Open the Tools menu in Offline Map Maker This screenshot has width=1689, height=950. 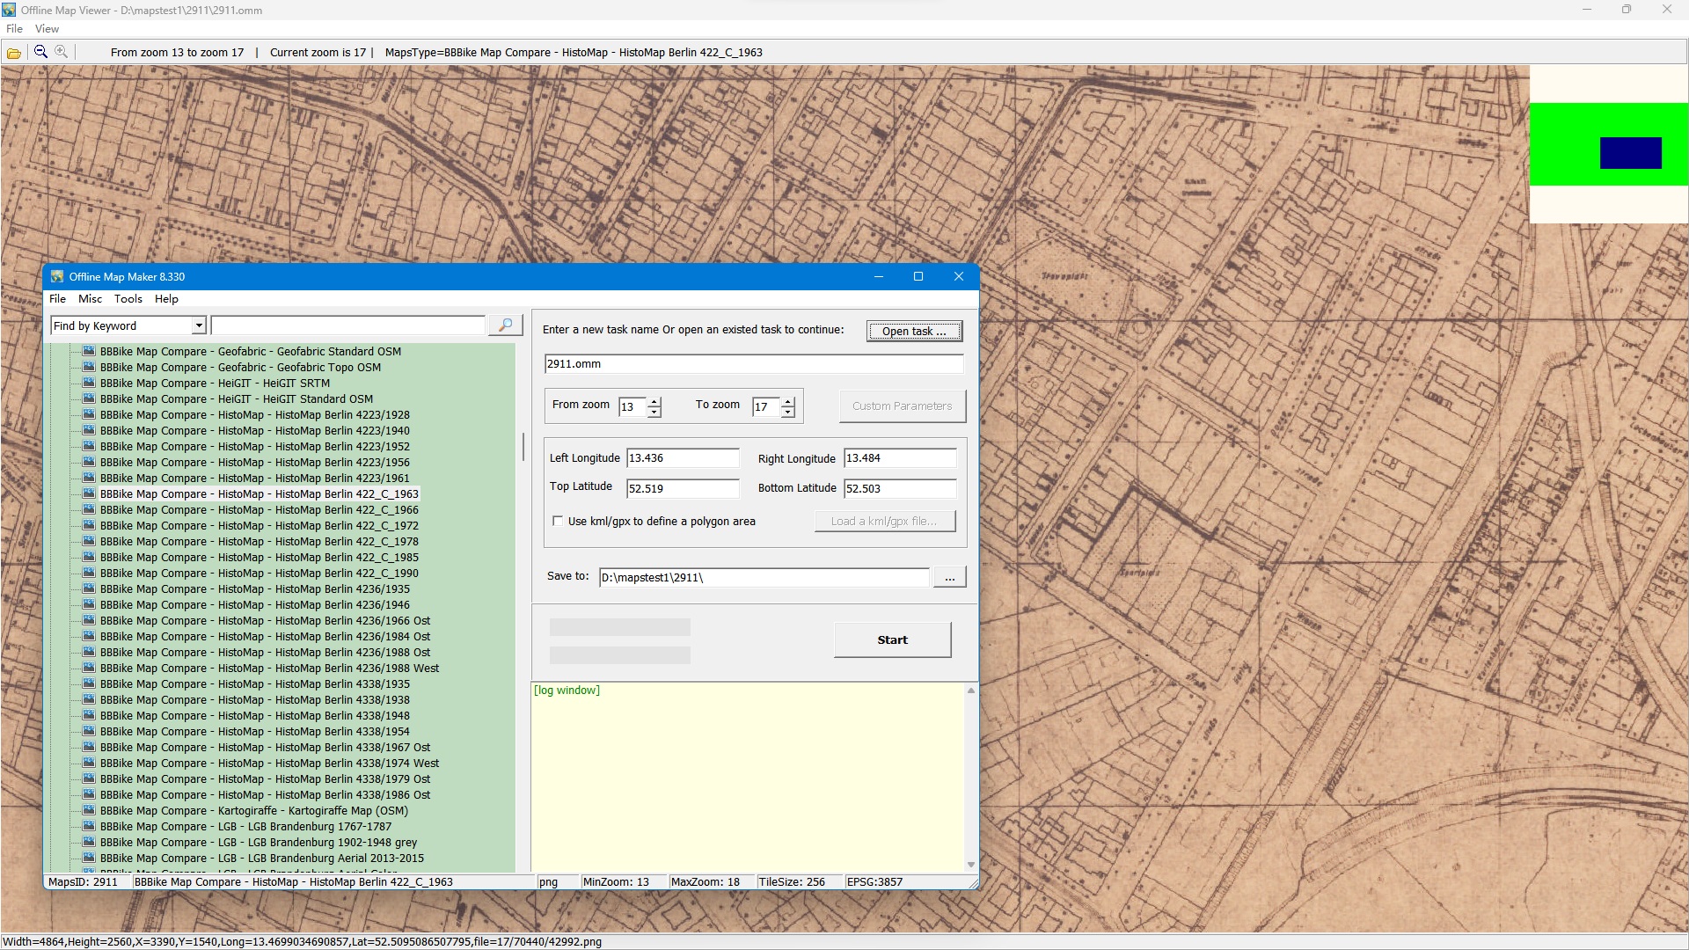(x=128, y=299)
